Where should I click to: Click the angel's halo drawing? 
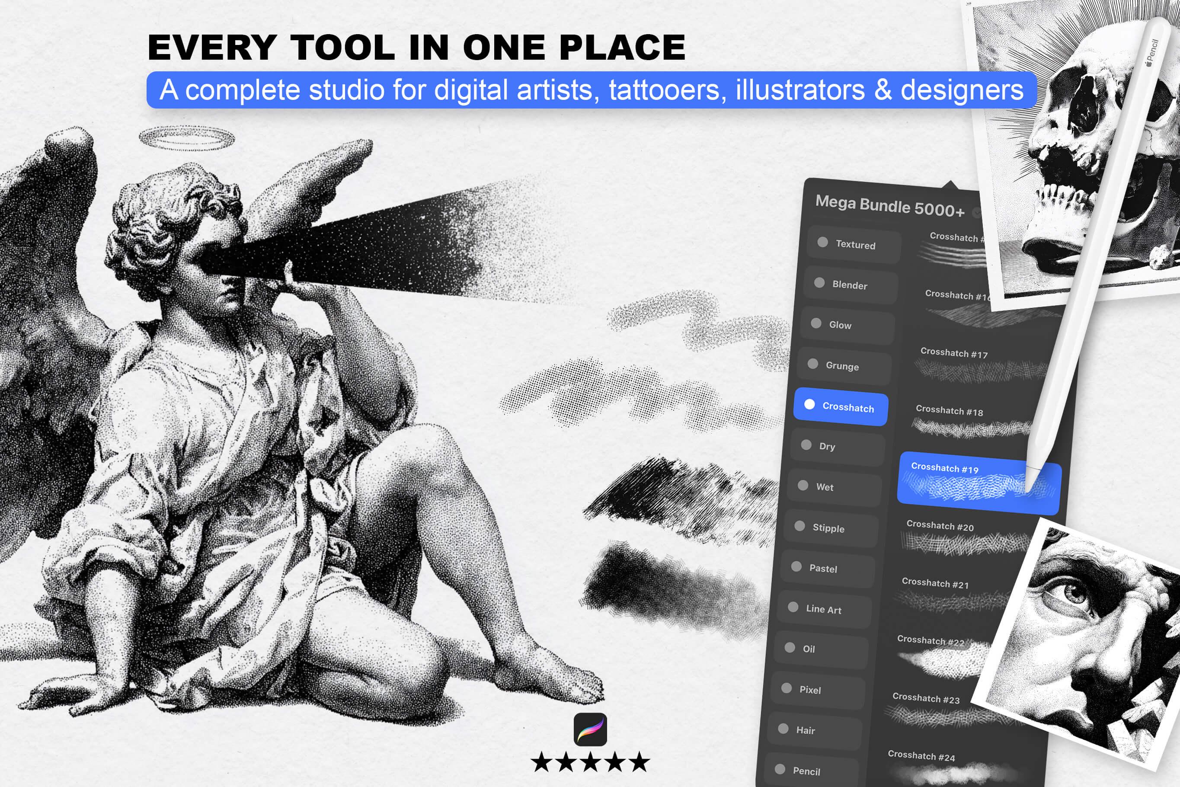(x=187, y=138)
